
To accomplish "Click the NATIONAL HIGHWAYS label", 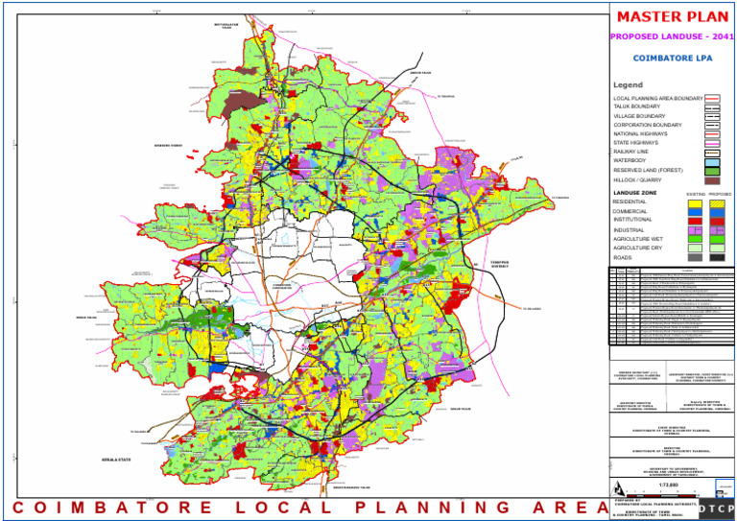I will (x=640, y=134).
